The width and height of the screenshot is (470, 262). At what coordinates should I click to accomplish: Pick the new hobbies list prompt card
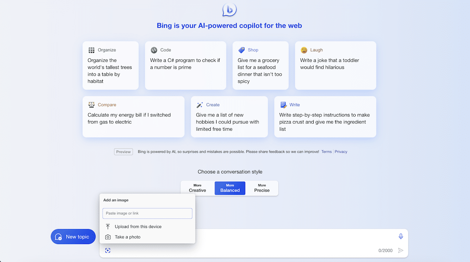tap(230, 117)
